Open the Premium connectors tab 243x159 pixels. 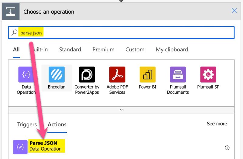click(104, 50)
